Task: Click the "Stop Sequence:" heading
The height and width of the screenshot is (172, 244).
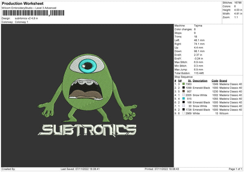Action: [x=184, y=77]
